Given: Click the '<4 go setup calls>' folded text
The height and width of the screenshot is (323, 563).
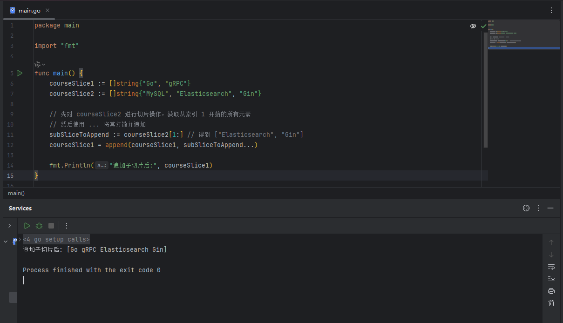Looking at the screenshot, I should tap(56, 239).
